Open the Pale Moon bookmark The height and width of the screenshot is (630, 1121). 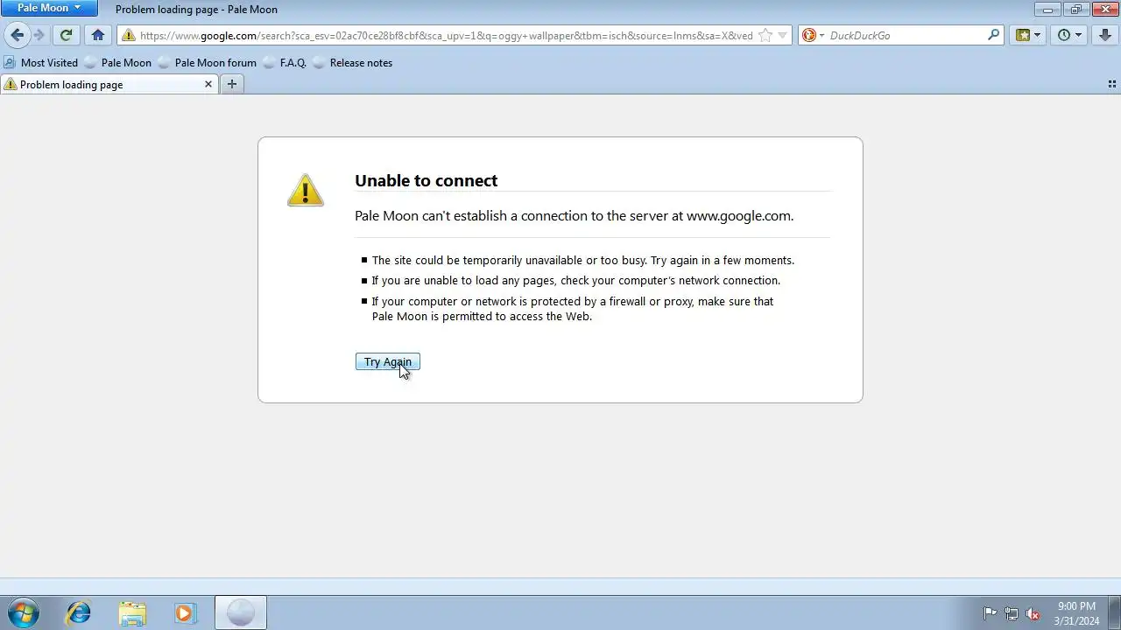click(x=118, y=63)
